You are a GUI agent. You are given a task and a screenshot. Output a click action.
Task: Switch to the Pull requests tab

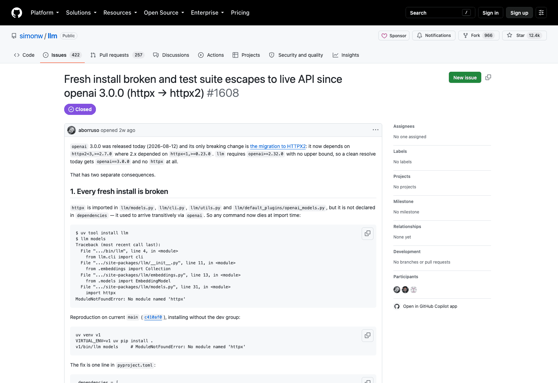tap(117, 55)
